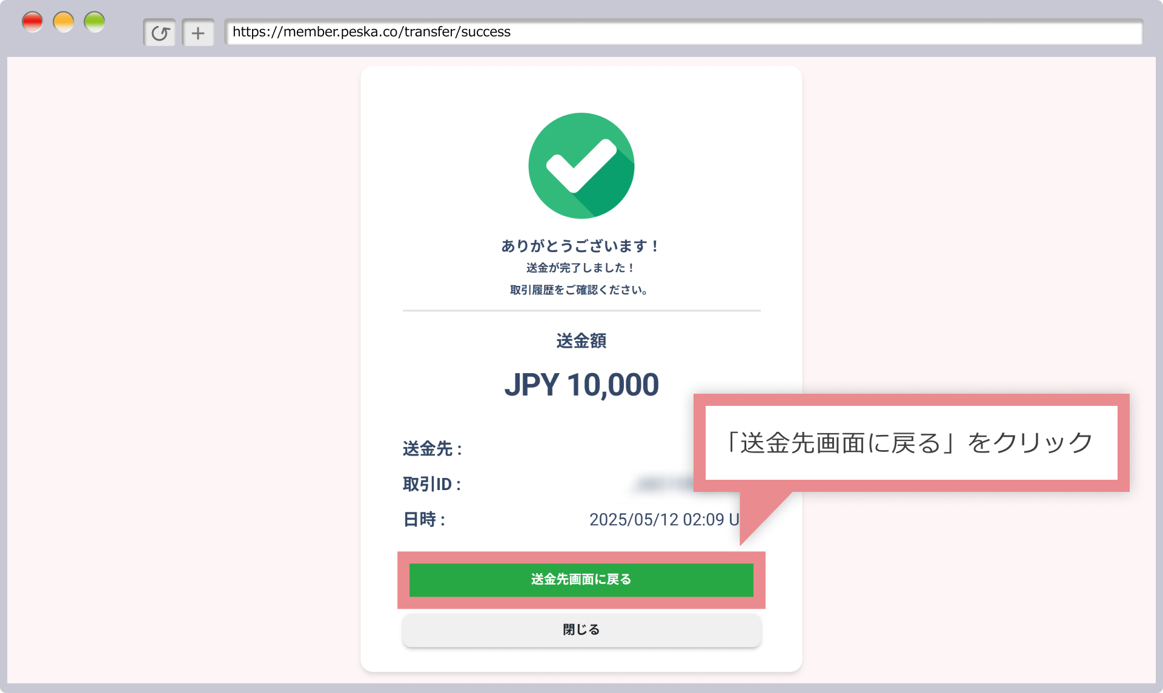Click the 送金が完了しました! message text

(x=580, y=268)
